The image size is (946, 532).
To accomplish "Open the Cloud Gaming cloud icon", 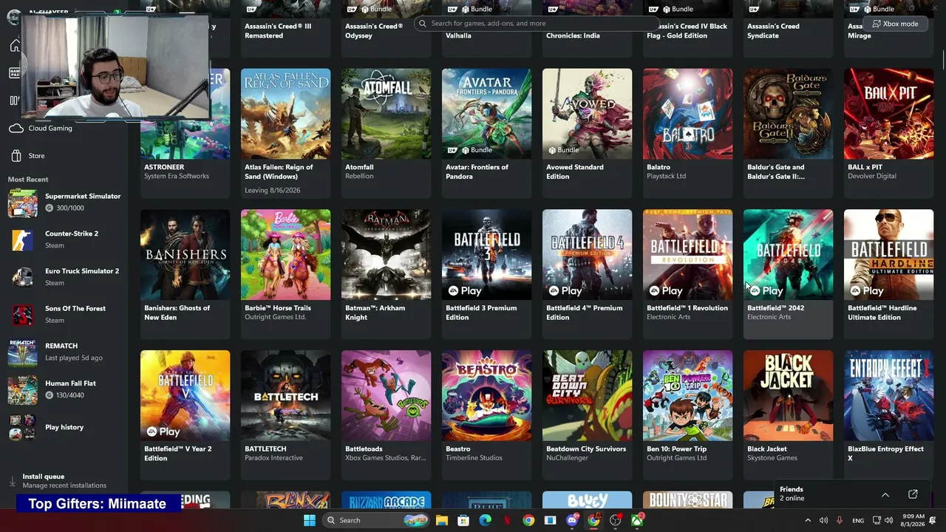I will tap(16, 129).
